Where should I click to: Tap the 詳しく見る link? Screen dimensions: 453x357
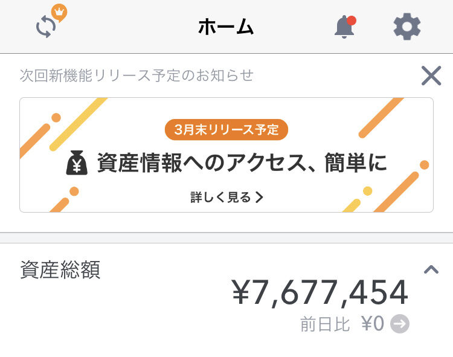(226, 198)
